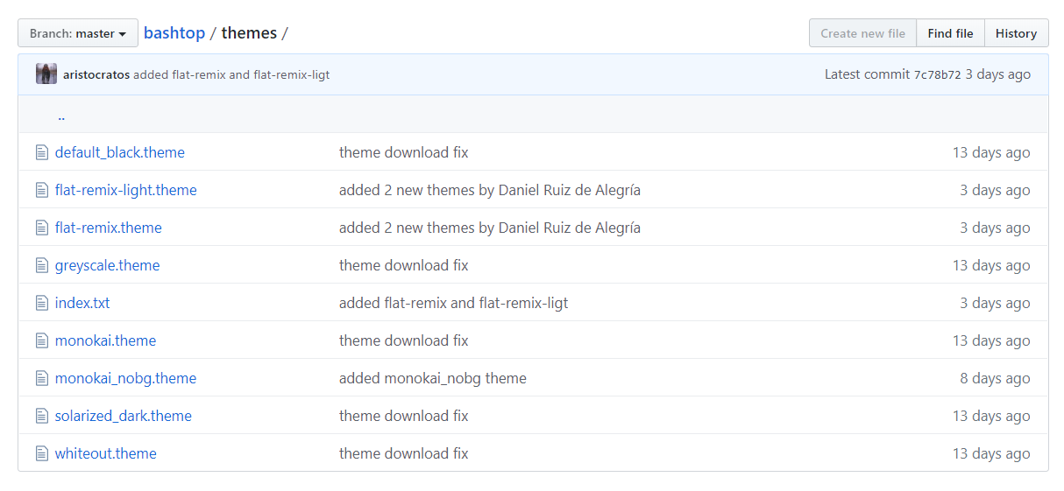Click the file icon next to index.txt
The width and height of the screenshot is (1064, 491).
tap(41, 303)
